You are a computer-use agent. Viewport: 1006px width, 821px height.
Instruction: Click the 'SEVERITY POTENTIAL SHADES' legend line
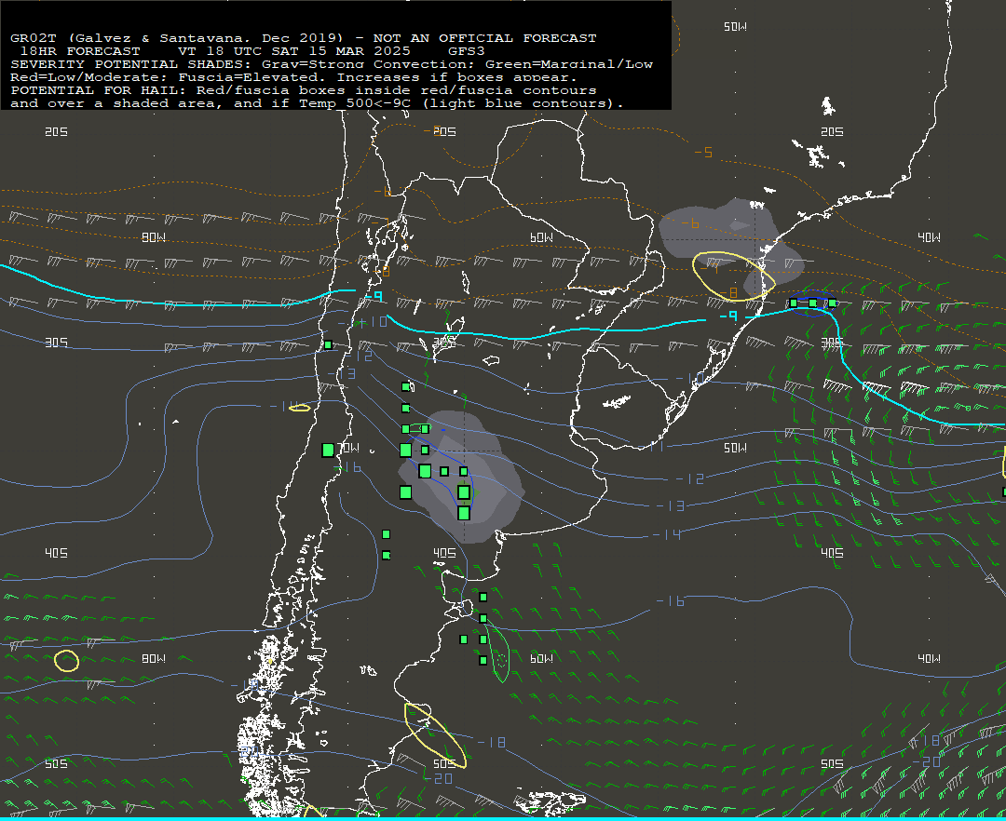(332, 64)
